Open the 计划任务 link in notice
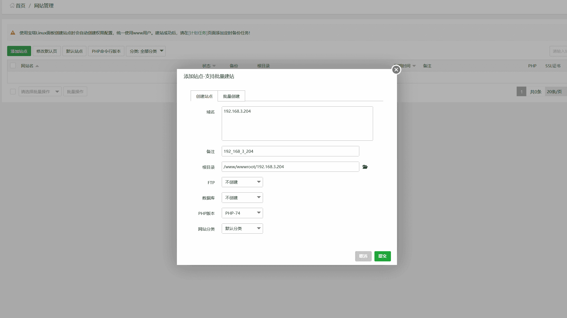Screen dimensions: 567x318 point(198,33)
